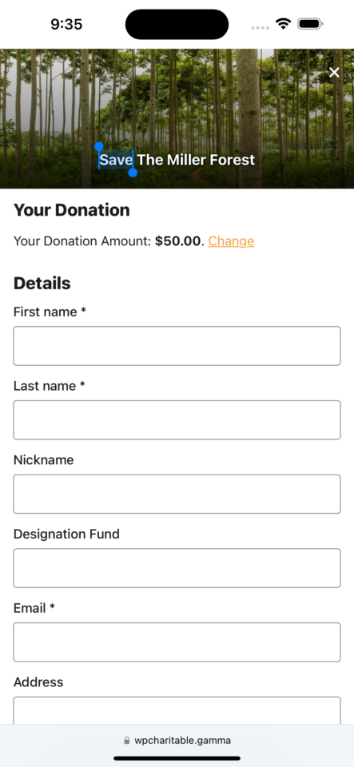The height and width of the screenshot is (767, 354).
Task: Tap the lock icon beside the site address
Action: click(x=127, y=741)
